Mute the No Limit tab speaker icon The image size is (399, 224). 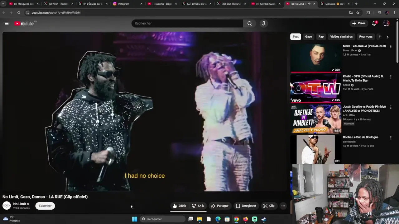309,4
